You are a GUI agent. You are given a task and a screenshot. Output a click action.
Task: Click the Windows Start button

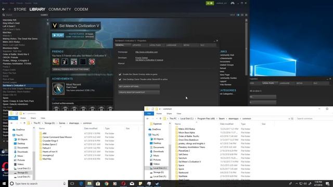tap(4, 183)
